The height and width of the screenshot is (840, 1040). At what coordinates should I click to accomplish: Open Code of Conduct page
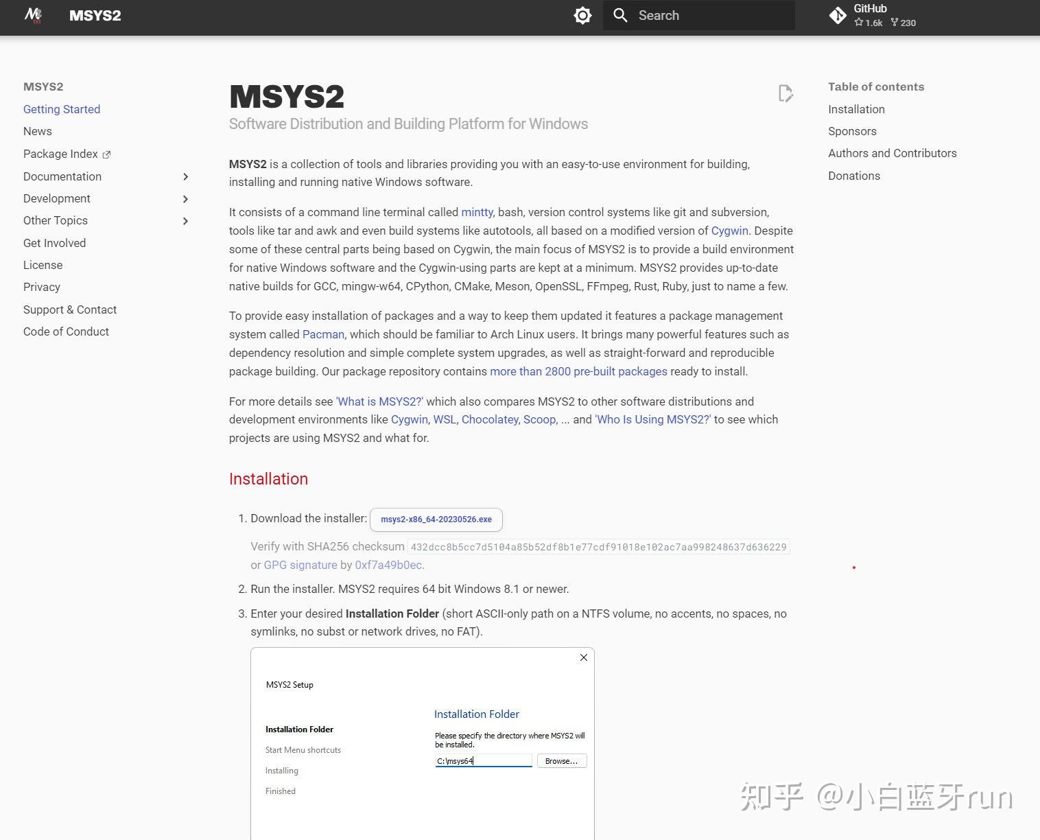point(66,331)
